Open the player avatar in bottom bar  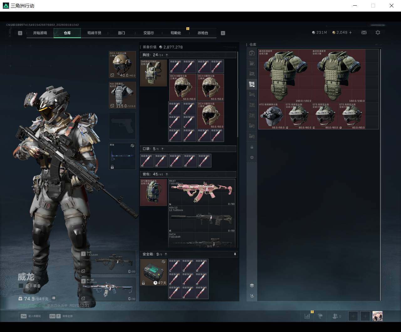pos(378,316)
